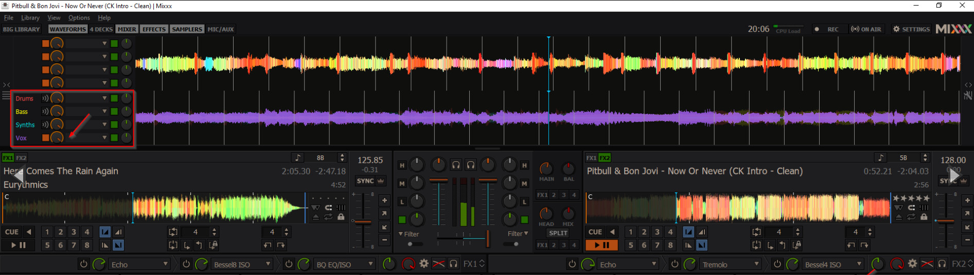The width and height of the screenshot is (974, 275).
Task: Enable right channel headphone pre-listen
Action: pos(471,165)
